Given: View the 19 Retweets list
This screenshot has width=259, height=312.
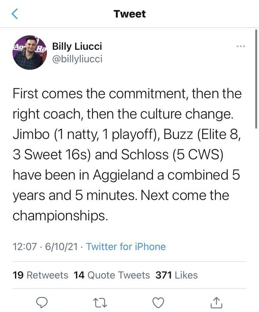Looking at the screenshot, I should 41,275.
